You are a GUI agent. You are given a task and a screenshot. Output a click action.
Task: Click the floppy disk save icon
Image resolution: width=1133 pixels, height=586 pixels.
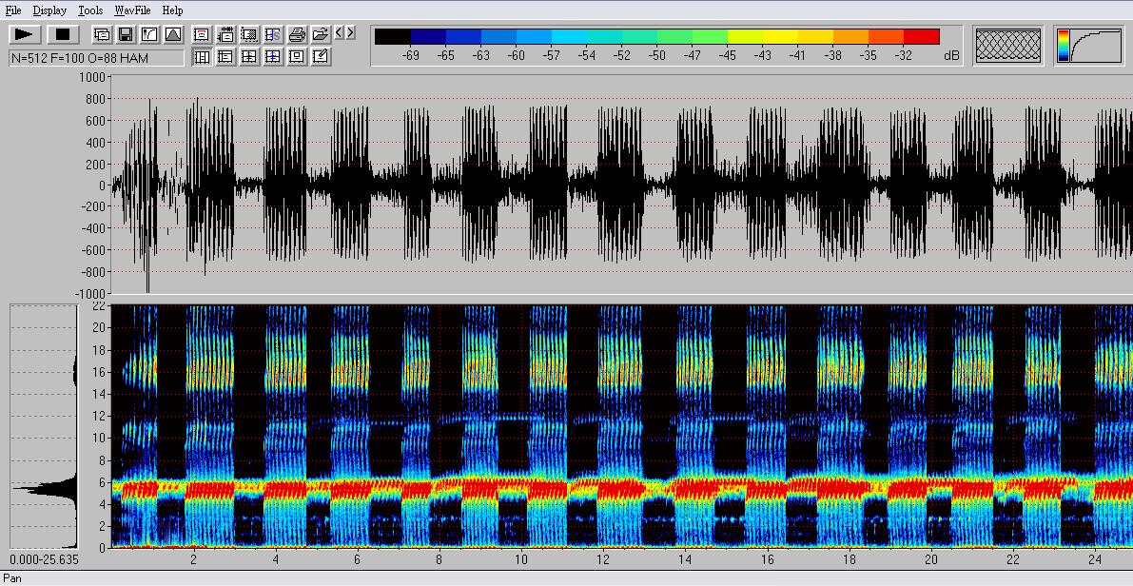[126, 35]
